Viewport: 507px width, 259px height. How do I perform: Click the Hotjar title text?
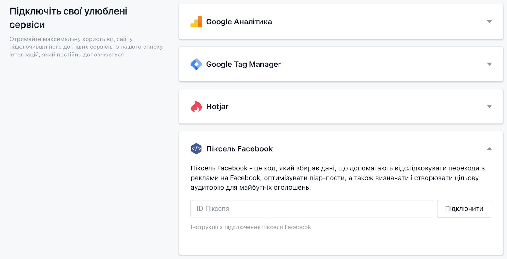click(x=217, y=106)
